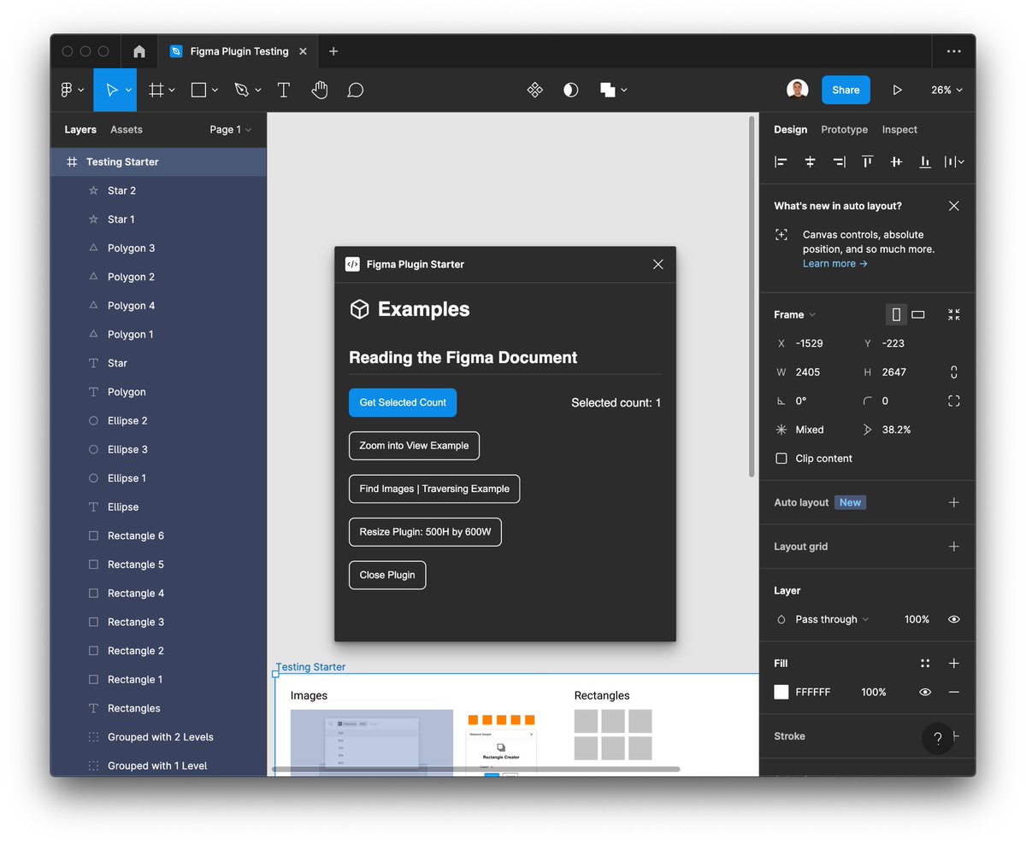Screen dimensions: 1026x843
Task: Click the Align horizontal centers icon
Action: pos(810,161)
